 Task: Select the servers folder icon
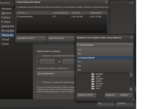click(x=93, y=86)
